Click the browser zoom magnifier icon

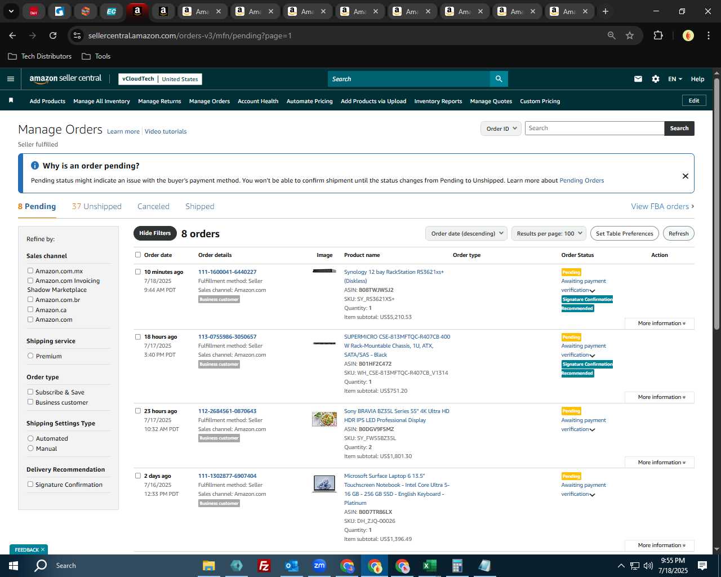pos(611,35)
